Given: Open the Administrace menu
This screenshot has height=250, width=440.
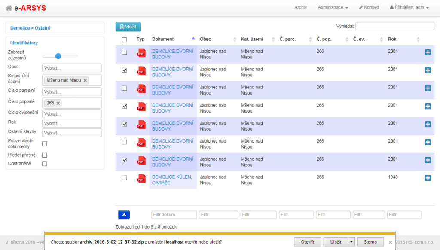Looking at the screenshot, I should pyautogui.click(x=332, y=7).
